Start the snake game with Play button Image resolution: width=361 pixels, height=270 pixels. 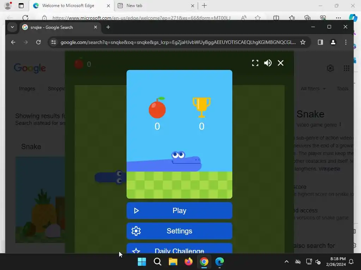tap(179, 211)
